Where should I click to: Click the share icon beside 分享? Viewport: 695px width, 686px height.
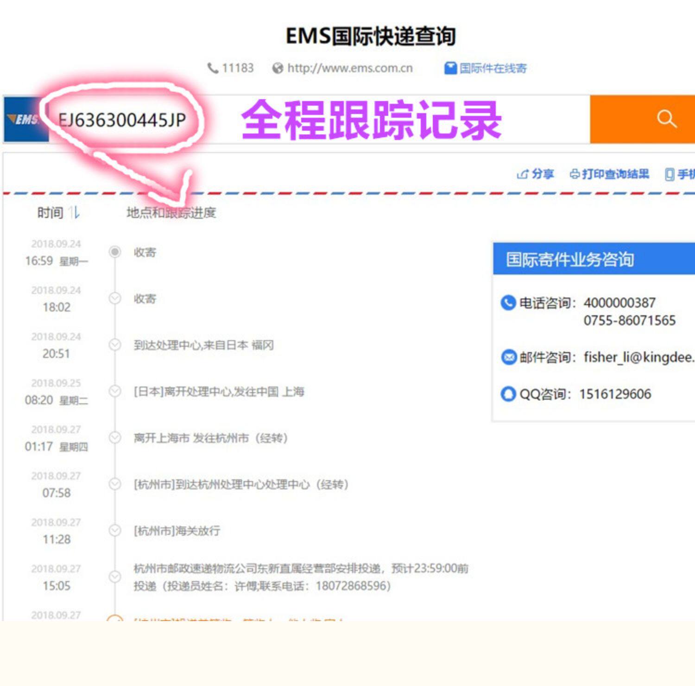[x=522, y=174]
